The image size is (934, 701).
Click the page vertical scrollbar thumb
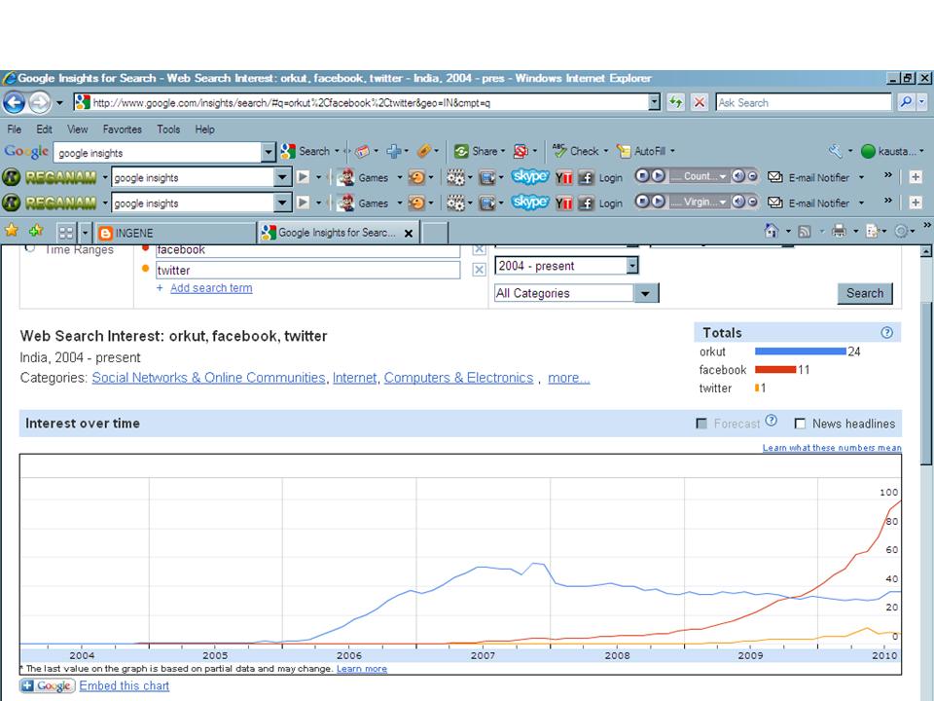[925, 382]
